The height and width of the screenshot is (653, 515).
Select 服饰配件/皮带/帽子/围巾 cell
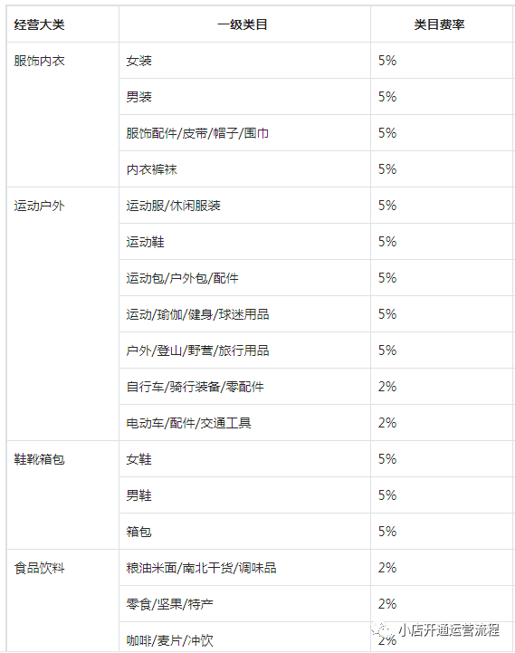point(197,133)
